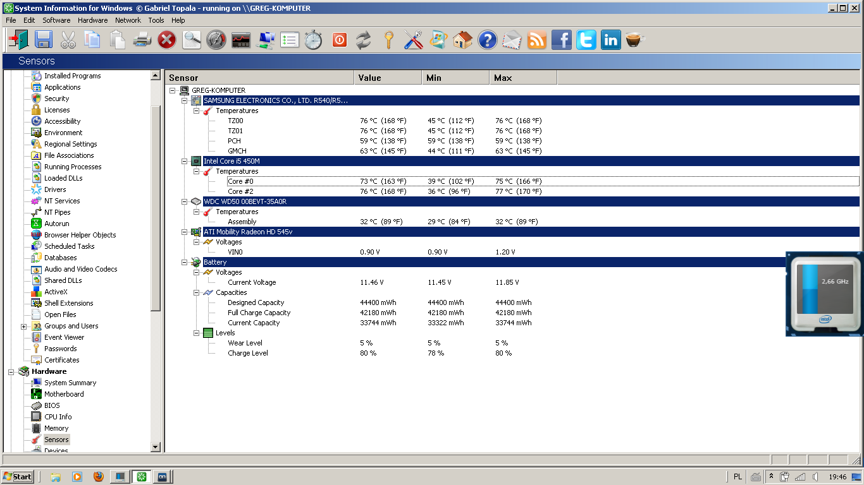Screen dimensions: 864x485
Task: Collapse the ATI Mobility Radeon HD 545v group
Action: [184, 232]
